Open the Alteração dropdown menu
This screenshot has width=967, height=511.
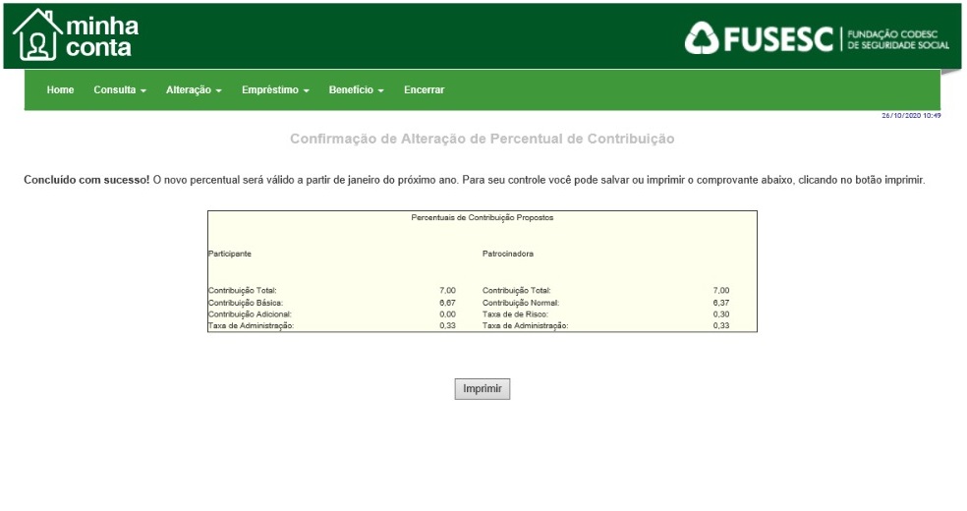click(194, 90)
